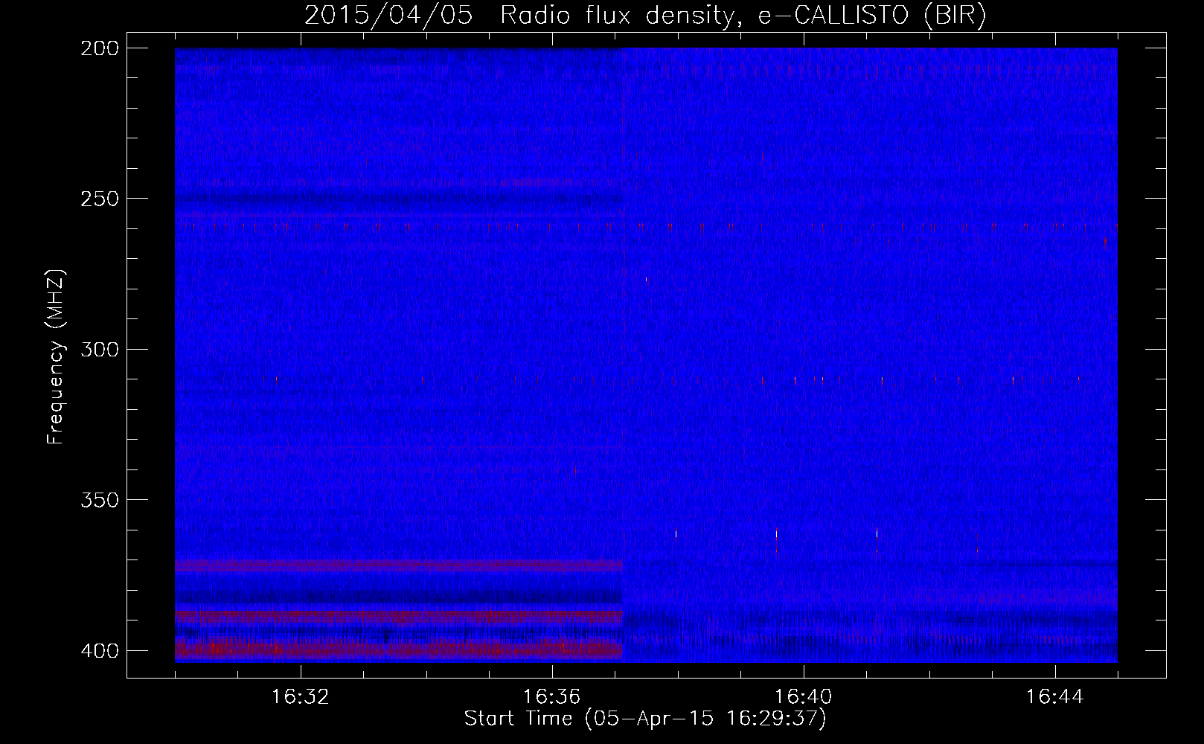Viewport: 1204px width, 744px height.
Task: Click the "16:36" time tick label
Action: tap(551, 697)
